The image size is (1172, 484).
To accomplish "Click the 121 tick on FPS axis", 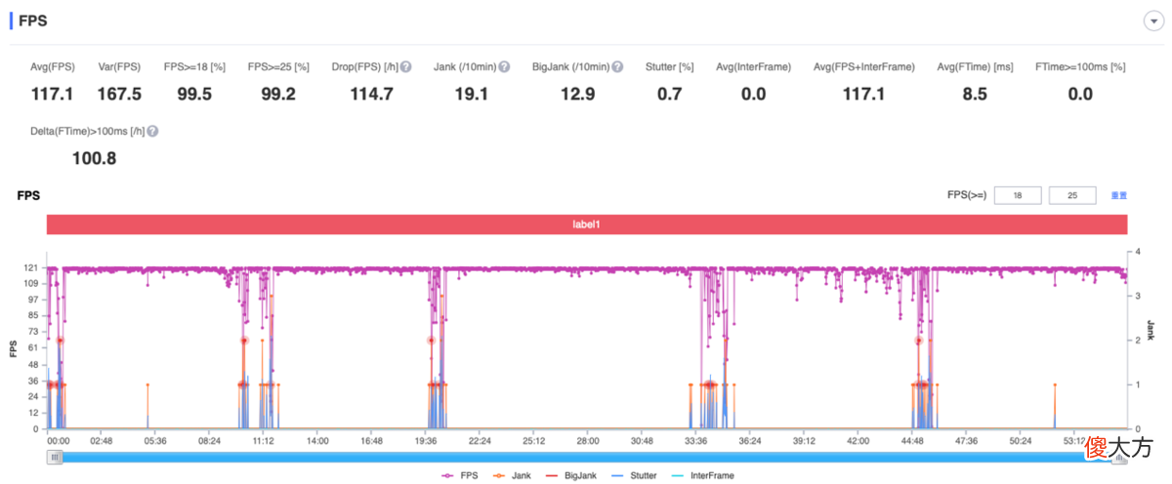I will pyautogui.click(x=32, y=267).
